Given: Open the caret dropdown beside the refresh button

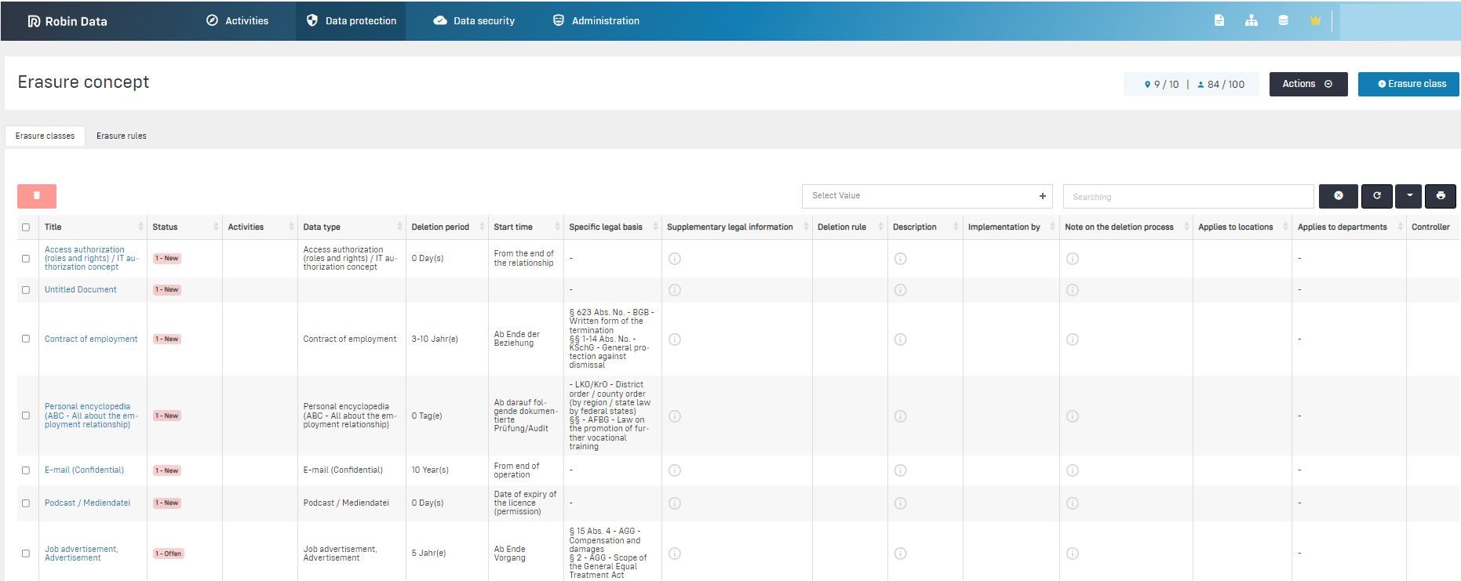Looking at the screenshot, I should [1409, 196].
